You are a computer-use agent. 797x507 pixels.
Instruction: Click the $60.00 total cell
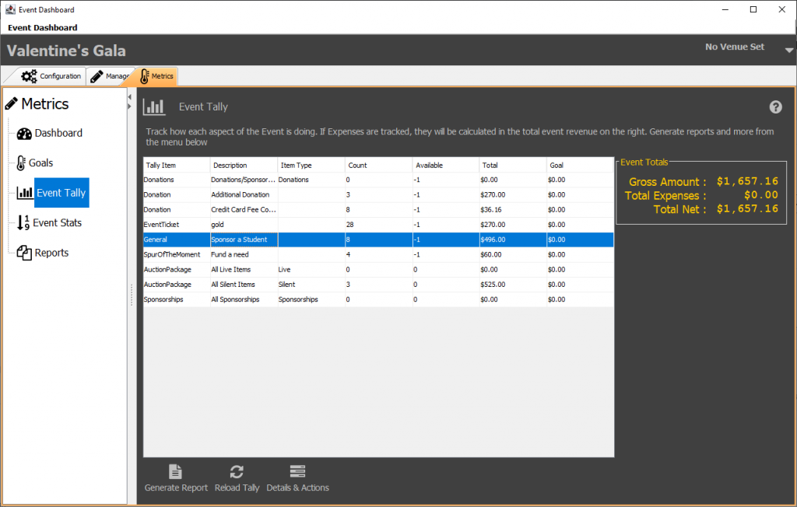tap(513, 254)
